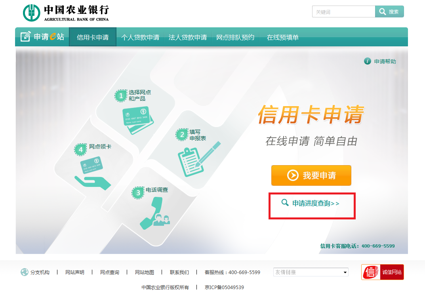Open the 个人贷款申请 tab
The image size is (425, 301).
click(x=140, y=37)
